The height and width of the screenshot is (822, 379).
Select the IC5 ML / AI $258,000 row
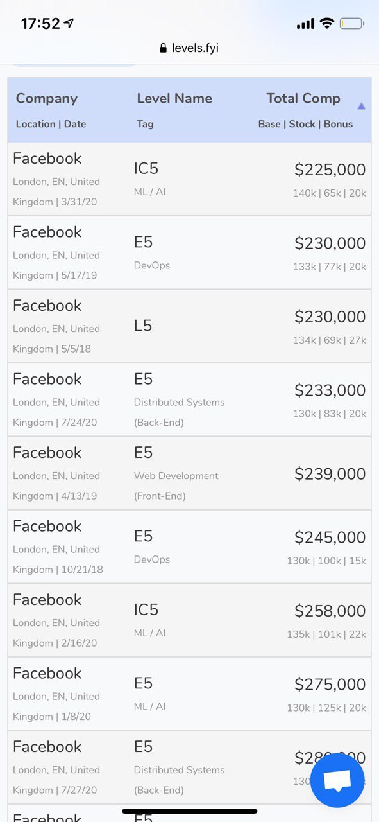189,620
